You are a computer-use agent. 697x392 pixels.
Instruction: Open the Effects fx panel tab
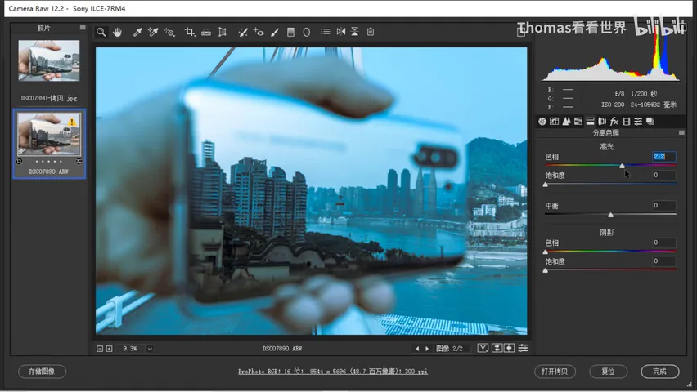pos(614,121)
